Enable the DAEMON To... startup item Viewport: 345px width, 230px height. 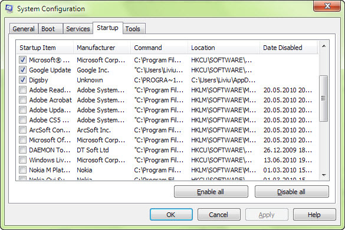tap(22, 150)
